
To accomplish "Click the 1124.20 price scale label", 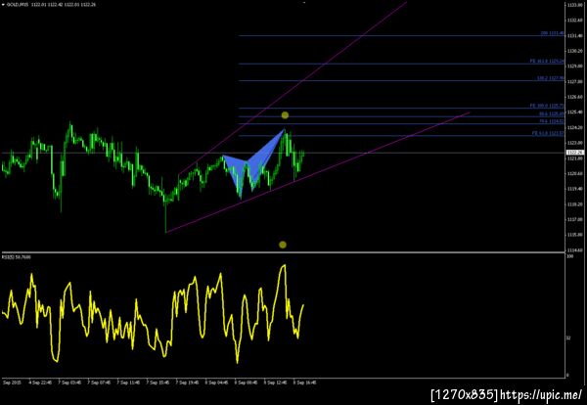I will point(574,127).
